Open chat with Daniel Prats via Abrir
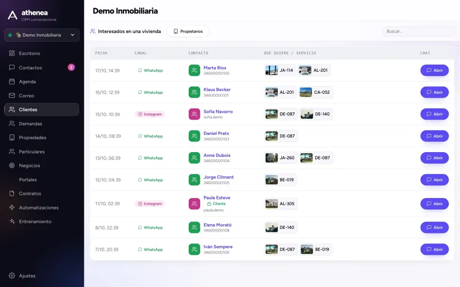The height and width of the screenshot is (287, 460). (x=435, y=136)
